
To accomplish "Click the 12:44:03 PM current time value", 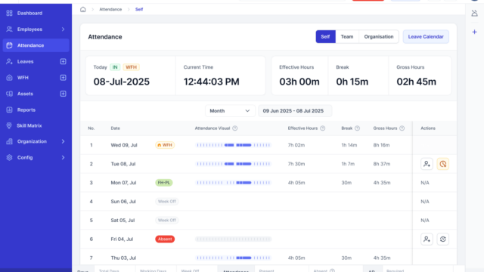I will click(x=212, y=82).
